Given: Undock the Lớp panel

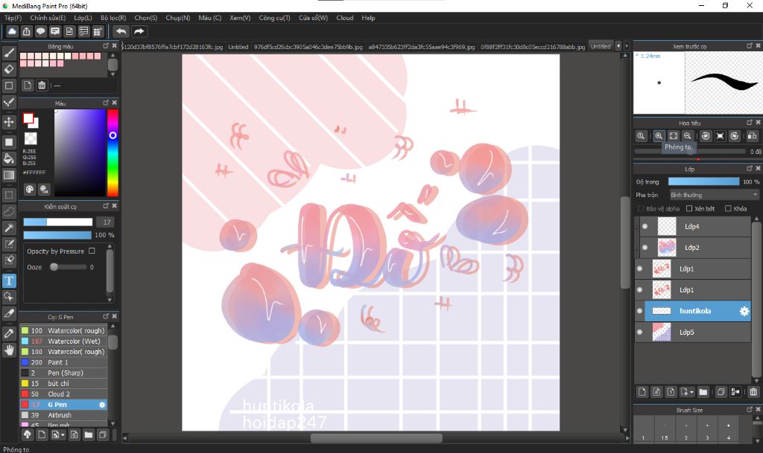Looking at the screenshot, I should pyautogui.click(x=750, y=168).
